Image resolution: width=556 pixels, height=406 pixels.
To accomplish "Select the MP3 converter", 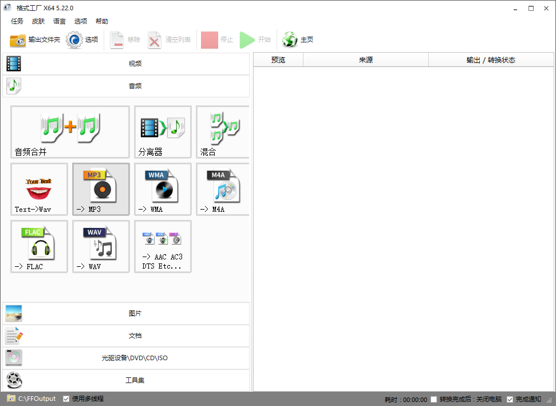I will pos(101,189).
